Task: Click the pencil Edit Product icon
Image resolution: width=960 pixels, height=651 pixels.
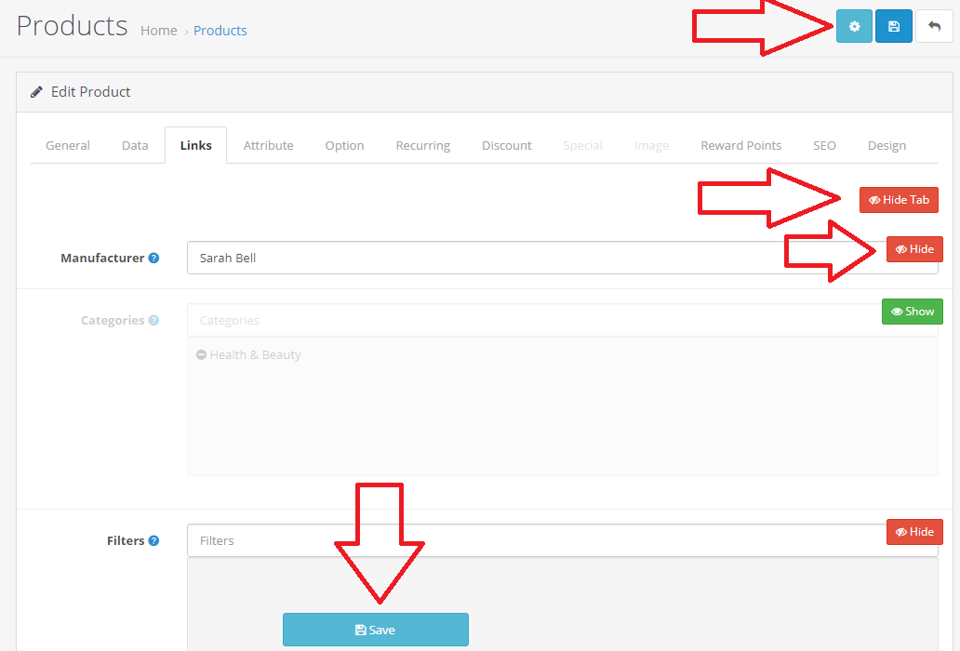Action: 36,92
